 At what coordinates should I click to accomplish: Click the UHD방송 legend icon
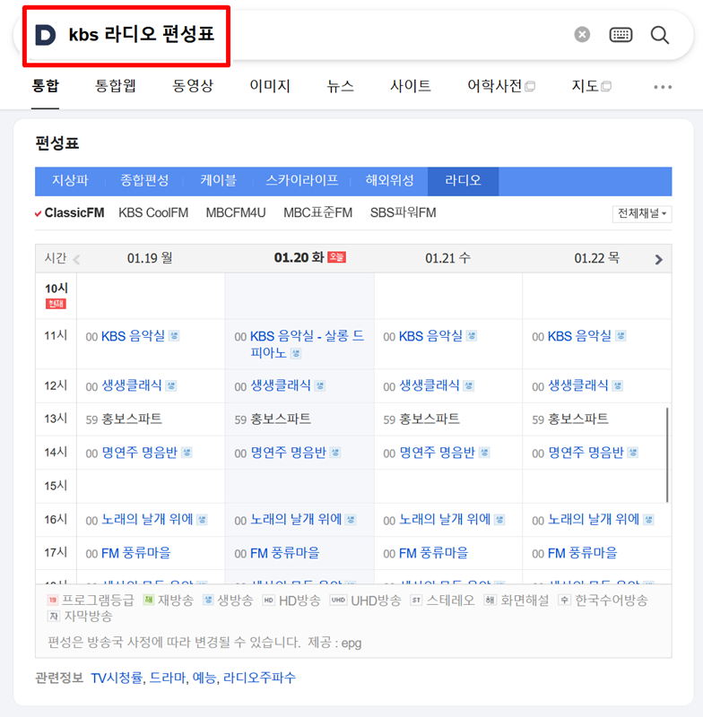[x=338, y=600]
